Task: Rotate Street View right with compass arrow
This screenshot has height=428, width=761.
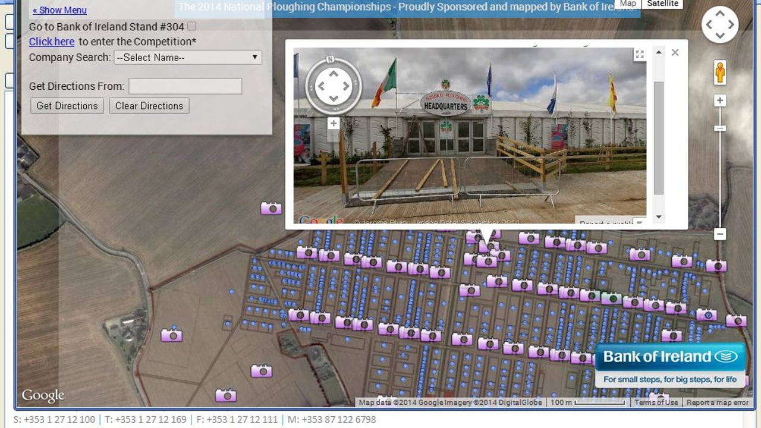Action: point(345,86)
